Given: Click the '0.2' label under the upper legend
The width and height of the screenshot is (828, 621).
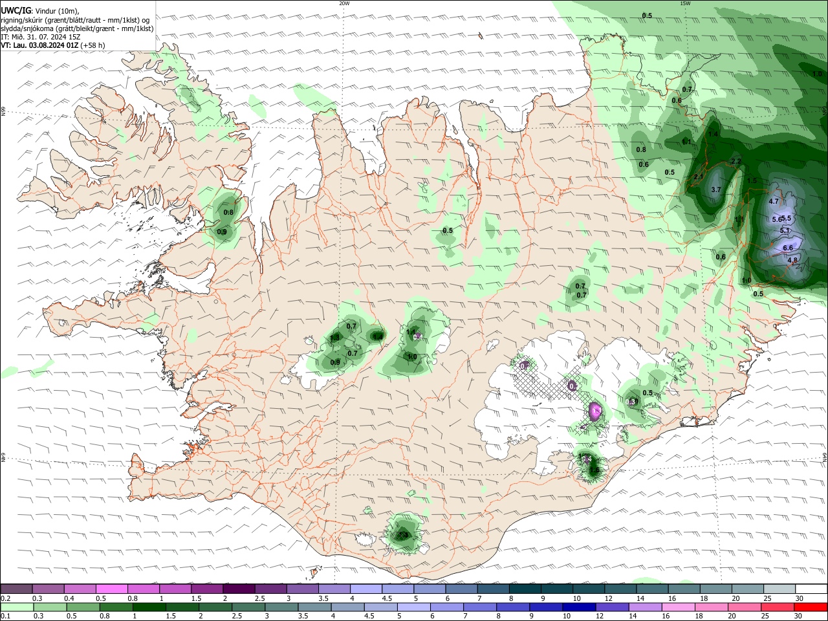Looking at the screenshot, I should click(x=5, y=598).
